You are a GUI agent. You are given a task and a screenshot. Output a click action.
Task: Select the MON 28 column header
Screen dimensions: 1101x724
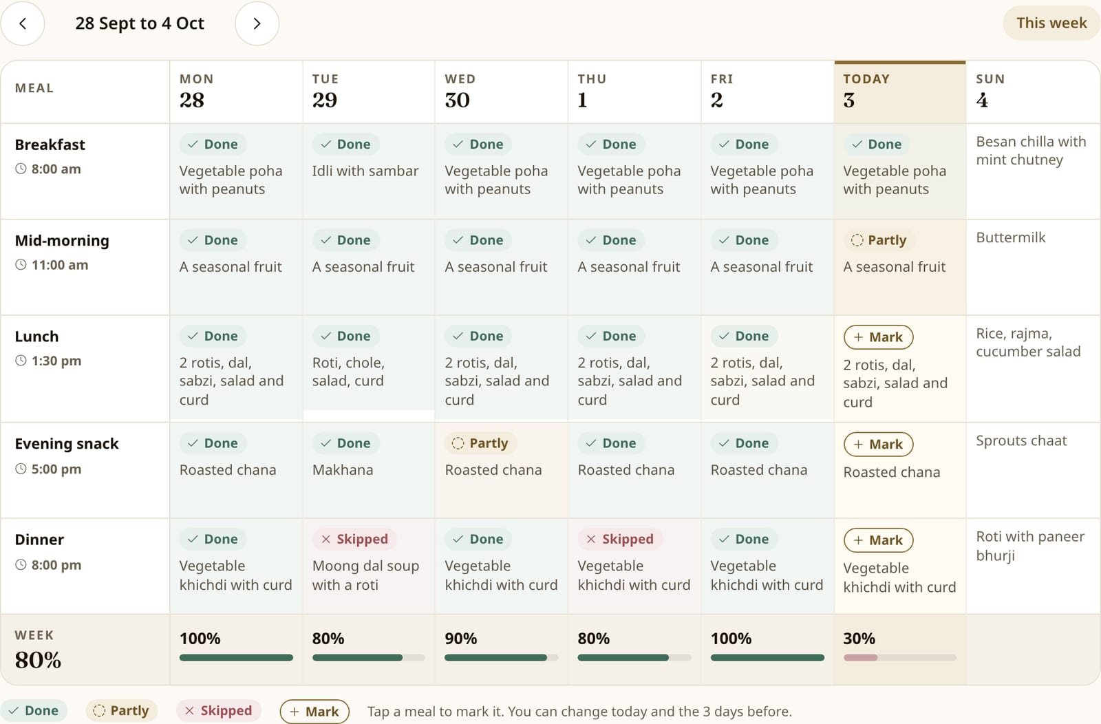[x=236, y=92]
